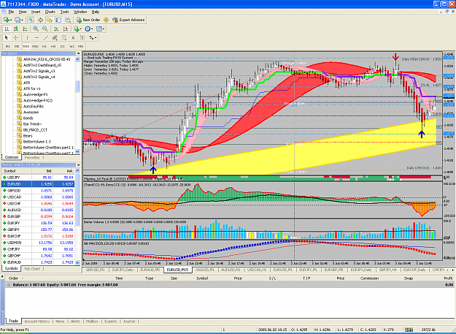Image resolution: width=456 pixels, height=334 pixels.
Task: Click Navigator scroll-down arrow
Action: click(x=77, y=151)
